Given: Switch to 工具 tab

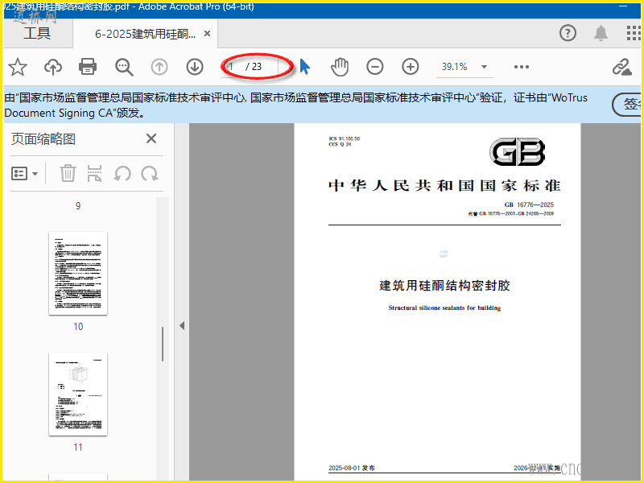Looking at the screenshot, I should [x=37, y=33].
